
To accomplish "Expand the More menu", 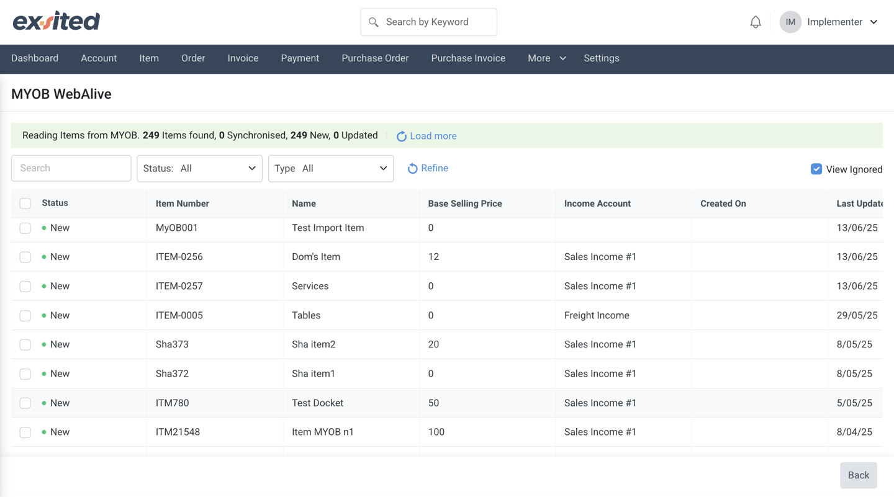I will pos(546,58).
